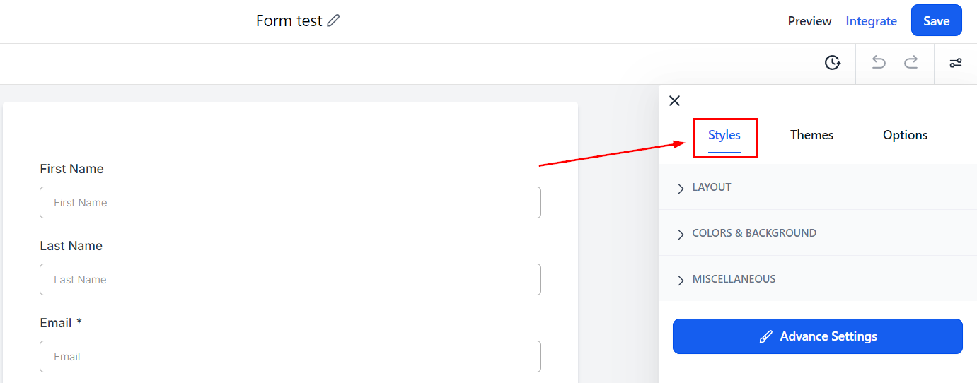Click the pencil icon beside Form test
Image resolution: width=977 pixels, height=383 pixels.
pos(334,21)
